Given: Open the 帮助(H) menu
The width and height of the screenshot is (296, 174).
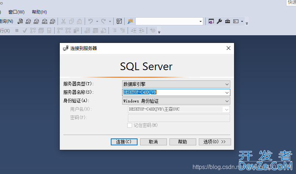Looking at the screenshot, I should click(39, 12).
